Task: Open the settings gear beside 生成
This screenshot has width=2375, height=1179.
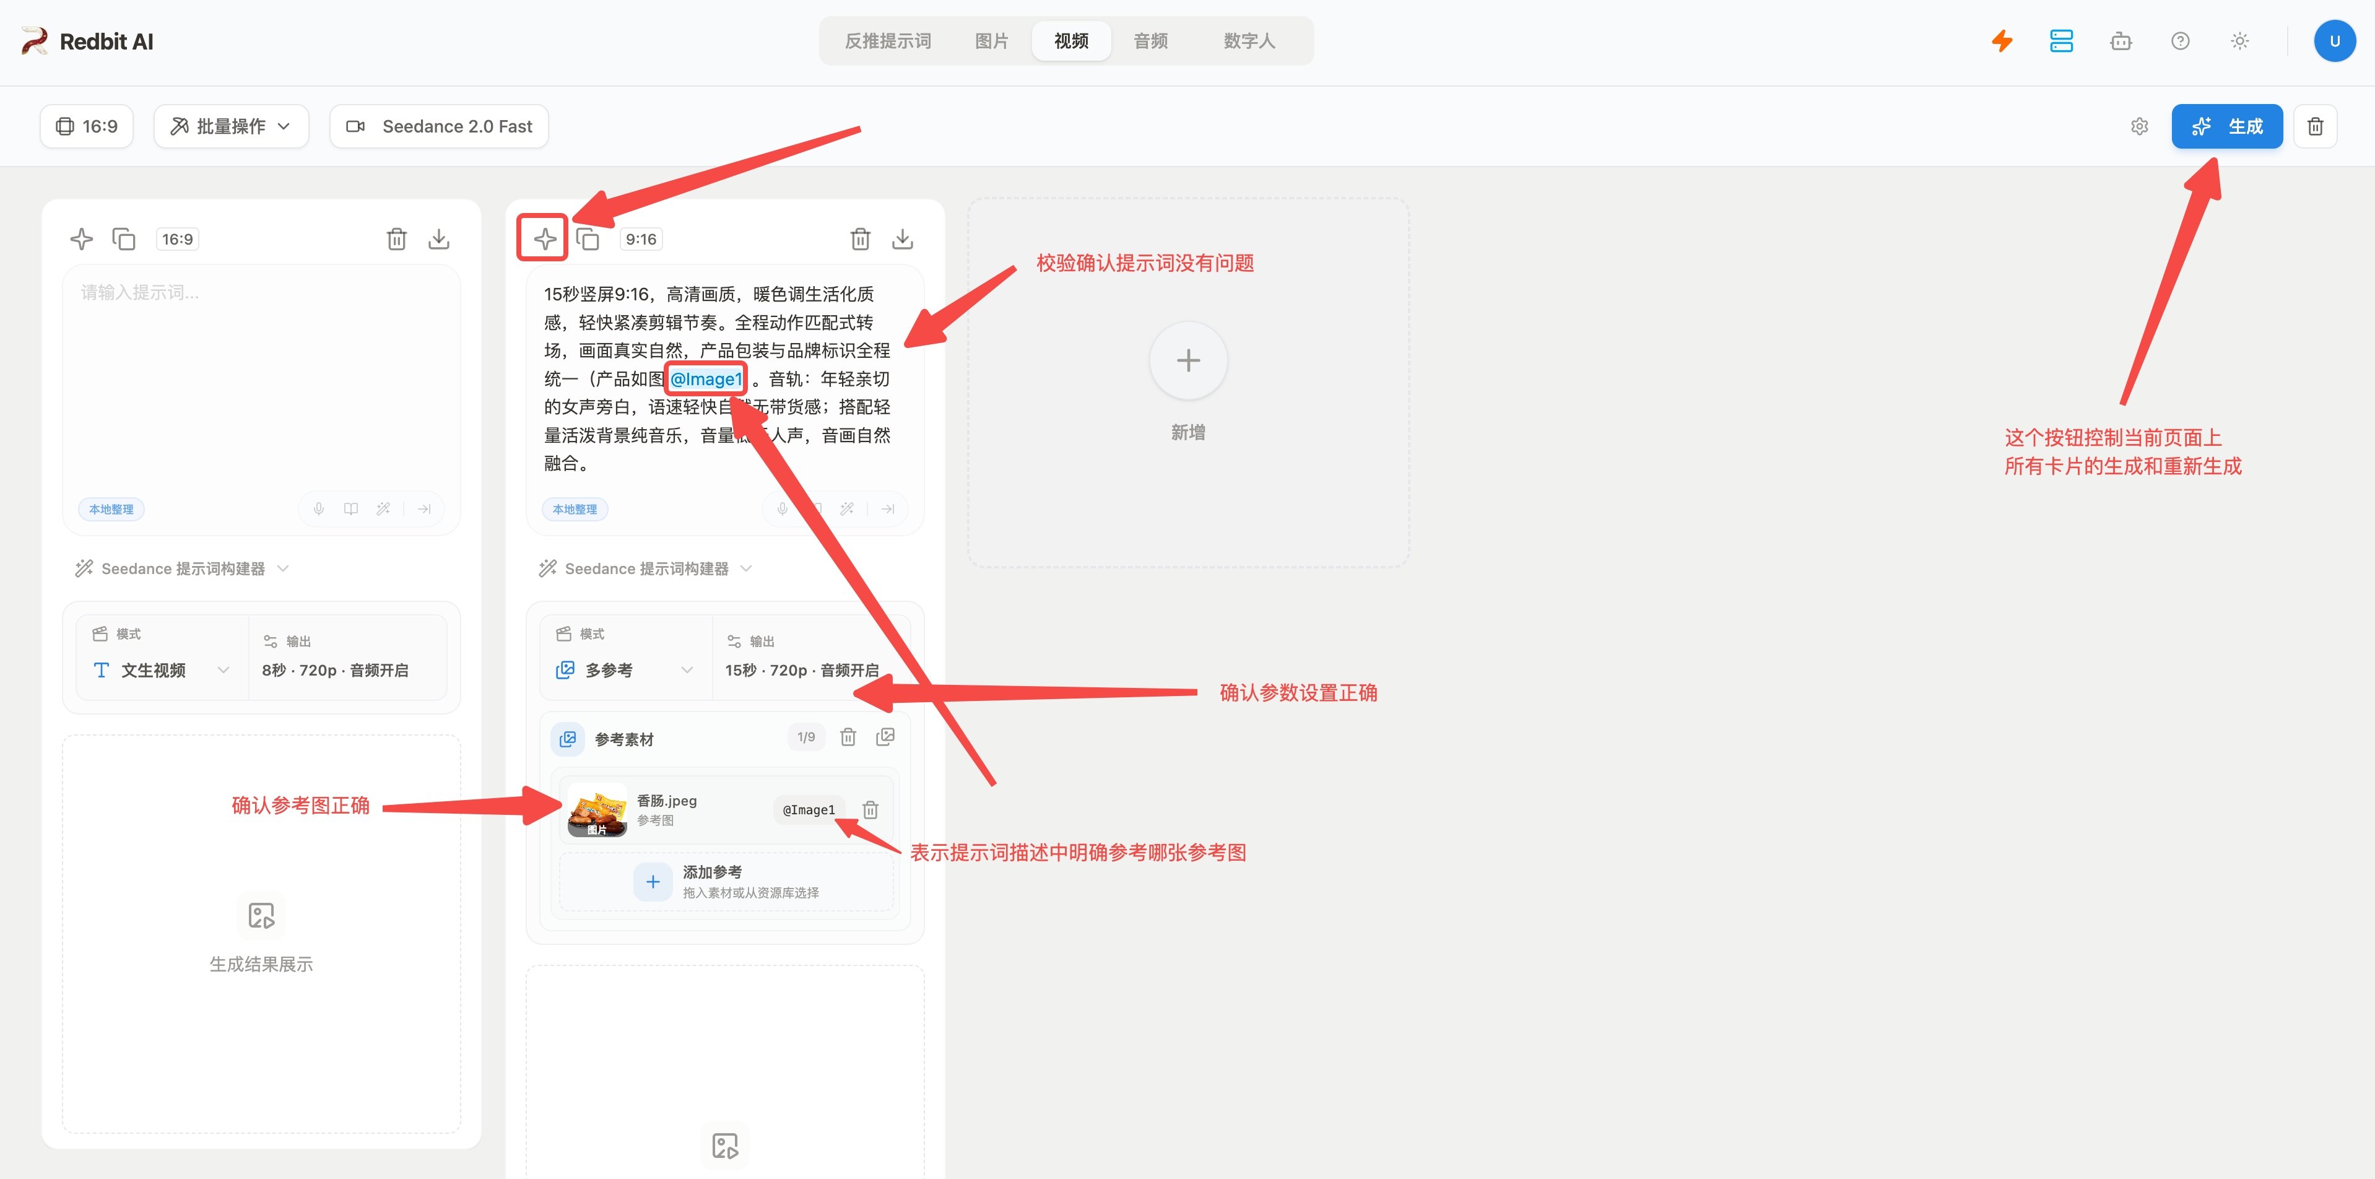Action: click(x=2139, y=126)
